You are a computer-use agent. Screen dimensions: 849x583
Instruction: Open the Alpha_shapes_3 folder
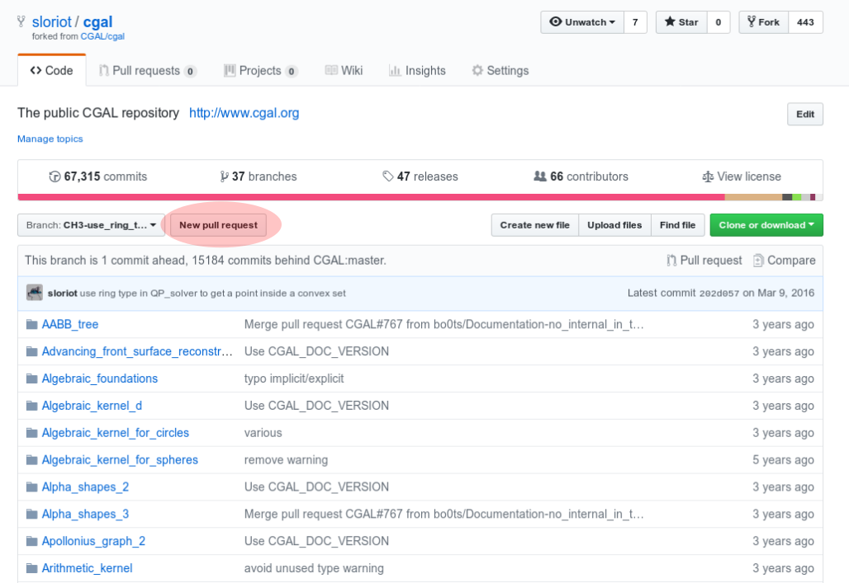[x=85, y=514]
